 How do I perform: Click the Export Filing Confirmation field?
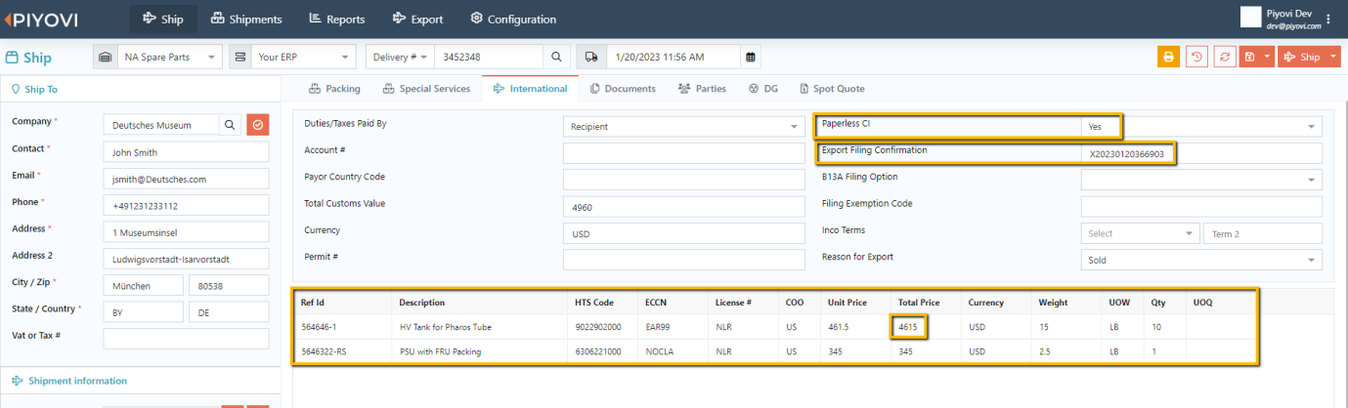coord(1201,153)
